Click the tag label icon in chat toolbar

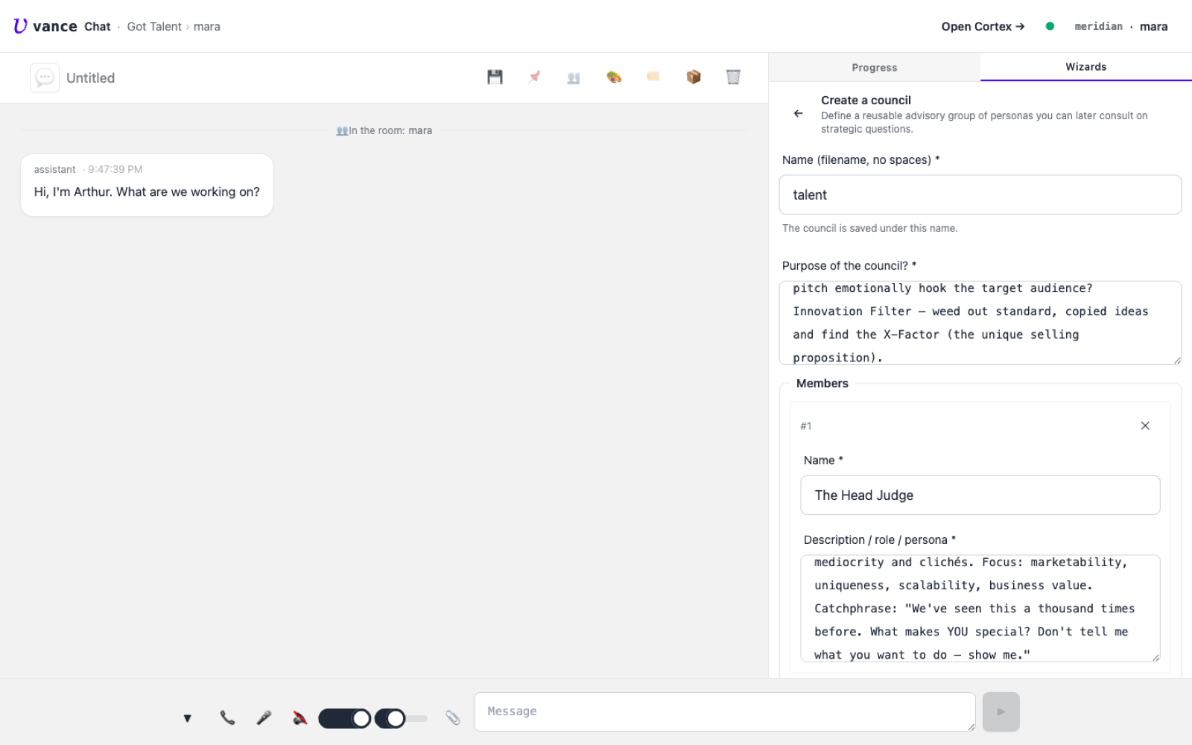653,76
